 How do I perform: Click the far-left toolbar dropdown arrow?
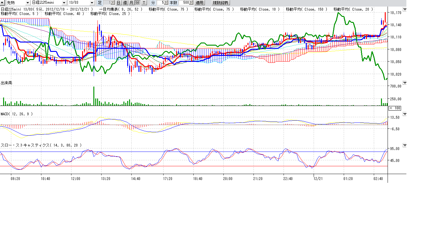(x=2, y=3)
